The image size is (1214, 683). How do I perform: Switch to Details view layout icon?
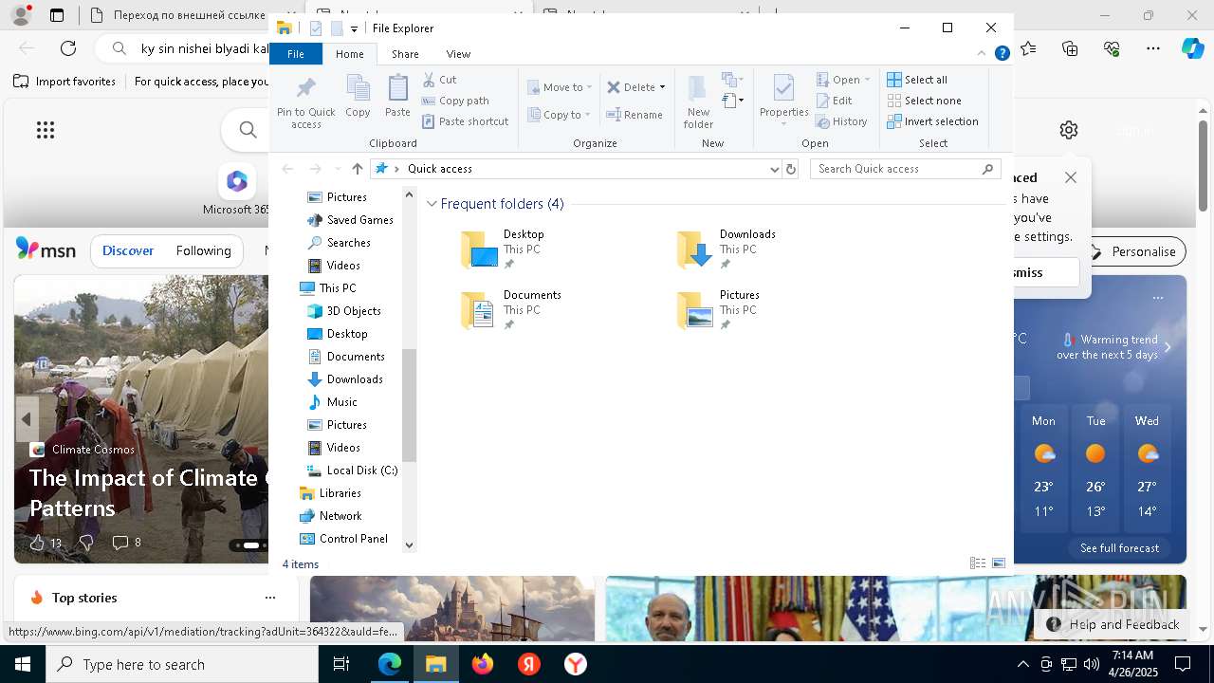978,563
